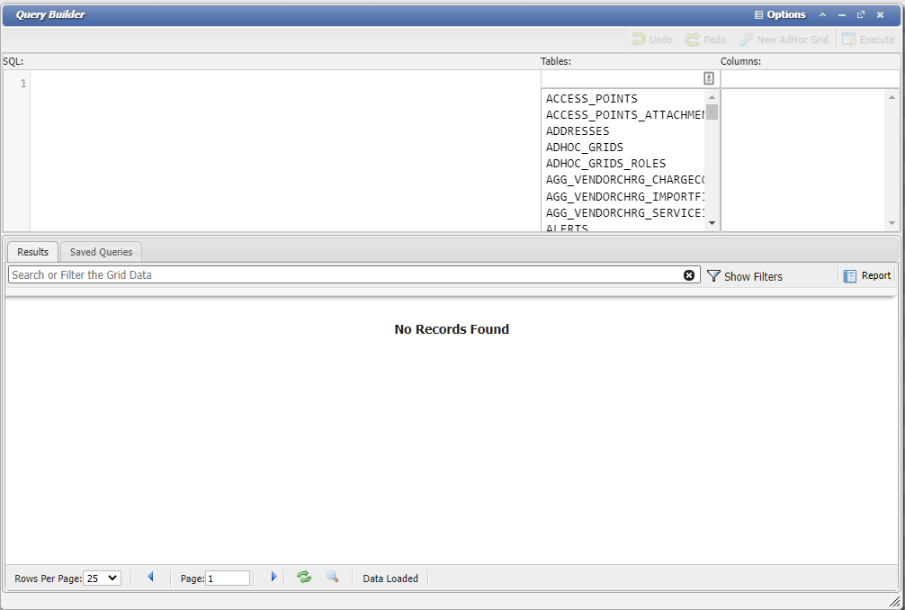The image size is (905, 610).
Task: Switch to the Saved Queries tab
Action: tap(101, 252)
